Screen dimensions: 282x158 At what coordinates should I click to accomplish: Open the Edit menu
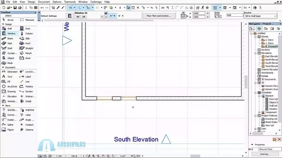point(15,2)
